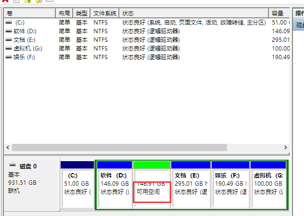Sort by the 文件系统 column header

(x=105, y=13)
